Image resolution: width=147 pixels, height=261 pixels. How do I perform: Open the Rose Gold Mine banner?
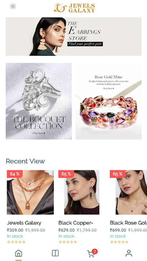109,101
